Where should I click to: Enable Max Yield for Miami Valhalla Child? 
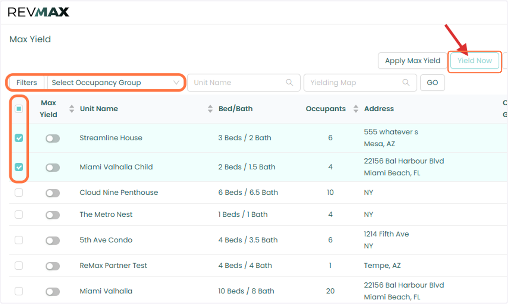pyautogui.click(x=53, y=167)
